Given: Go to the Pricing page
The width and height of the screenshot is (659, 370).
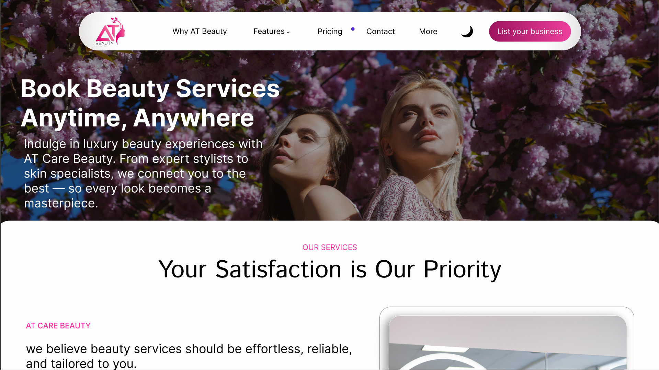Looking at the screenshot, I should 330,31.
